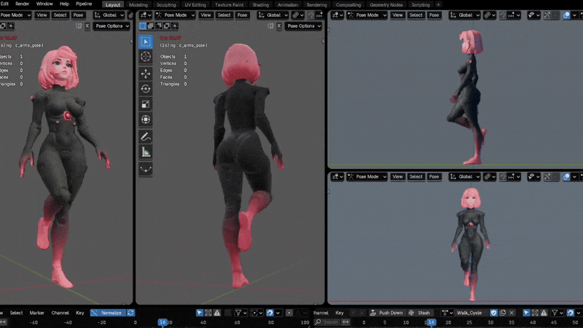
Task: Open the Scripting workspace tab
Action: pyautogui.click(x=420, y=5)
